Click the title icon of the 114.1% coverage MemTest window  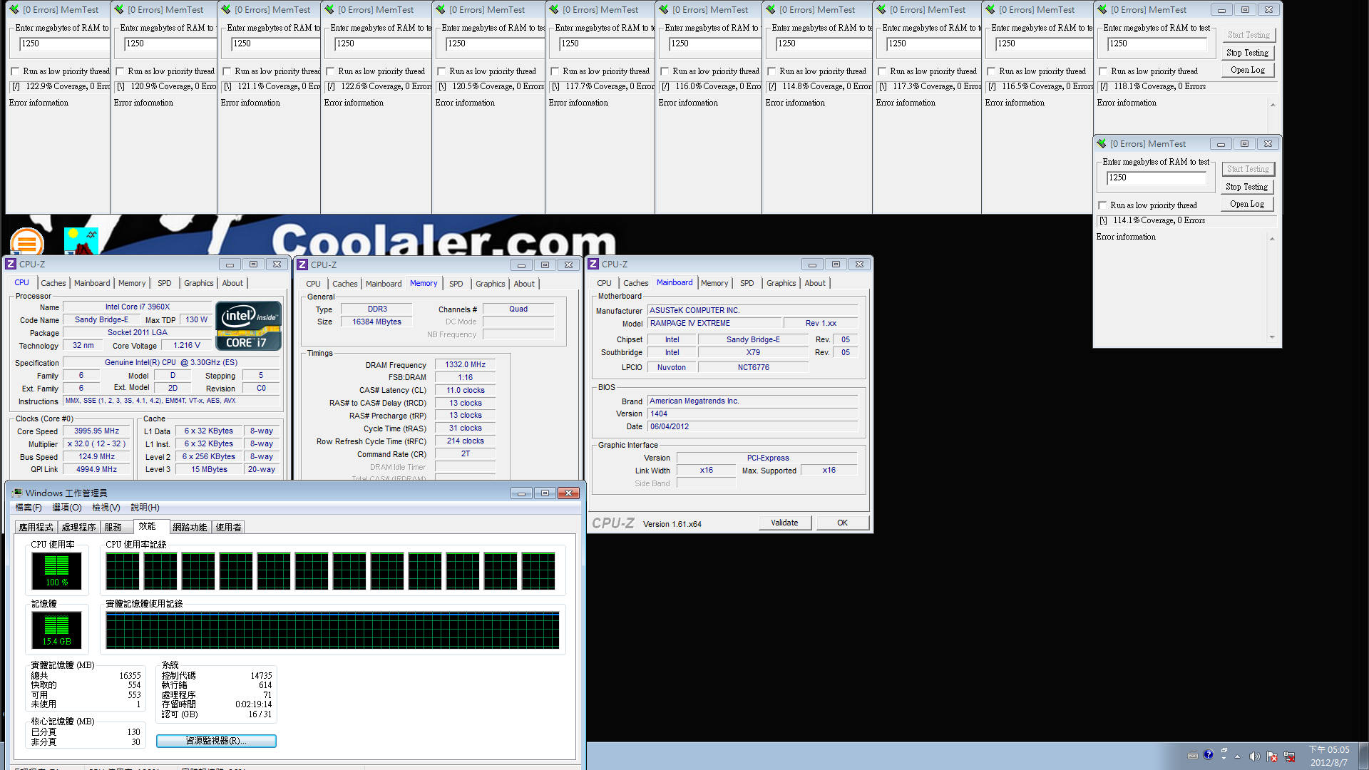point(1102,144)
